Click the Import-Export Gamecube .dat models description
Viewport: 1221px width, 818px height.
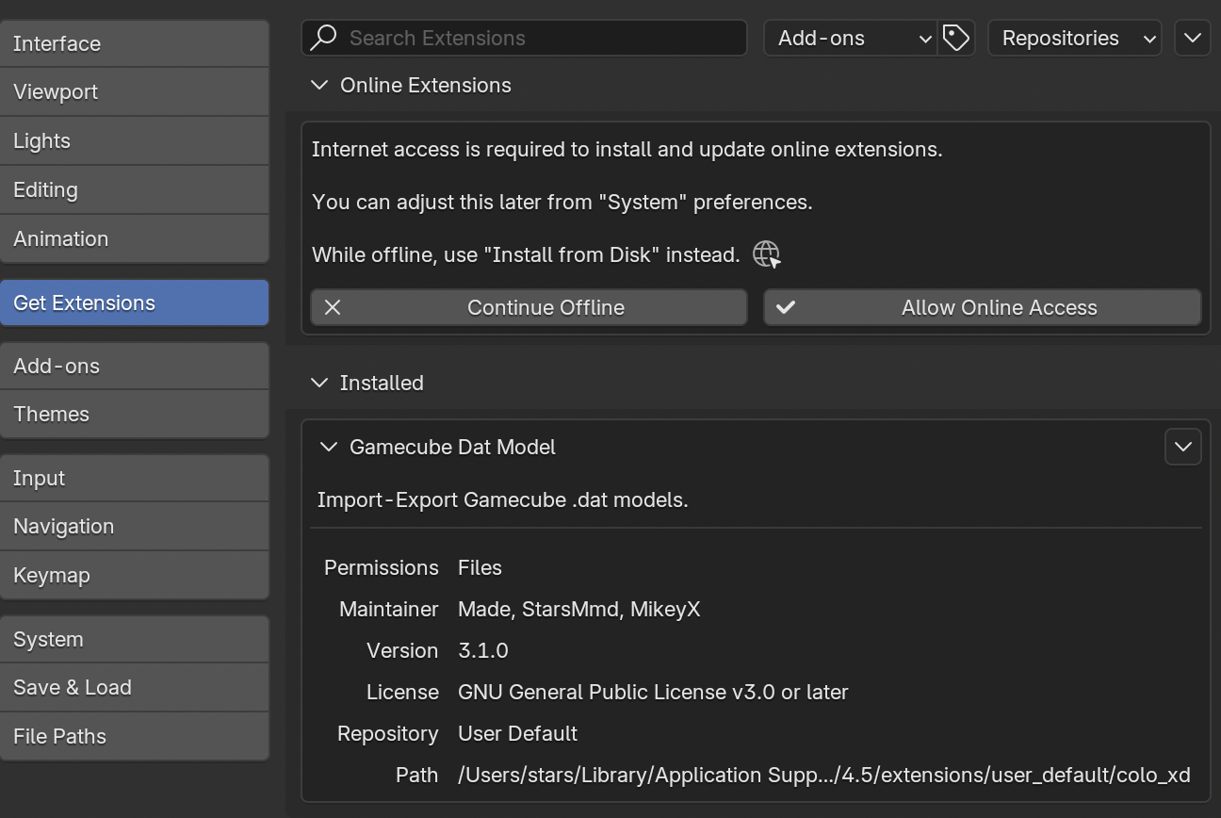tap(503, 500)
